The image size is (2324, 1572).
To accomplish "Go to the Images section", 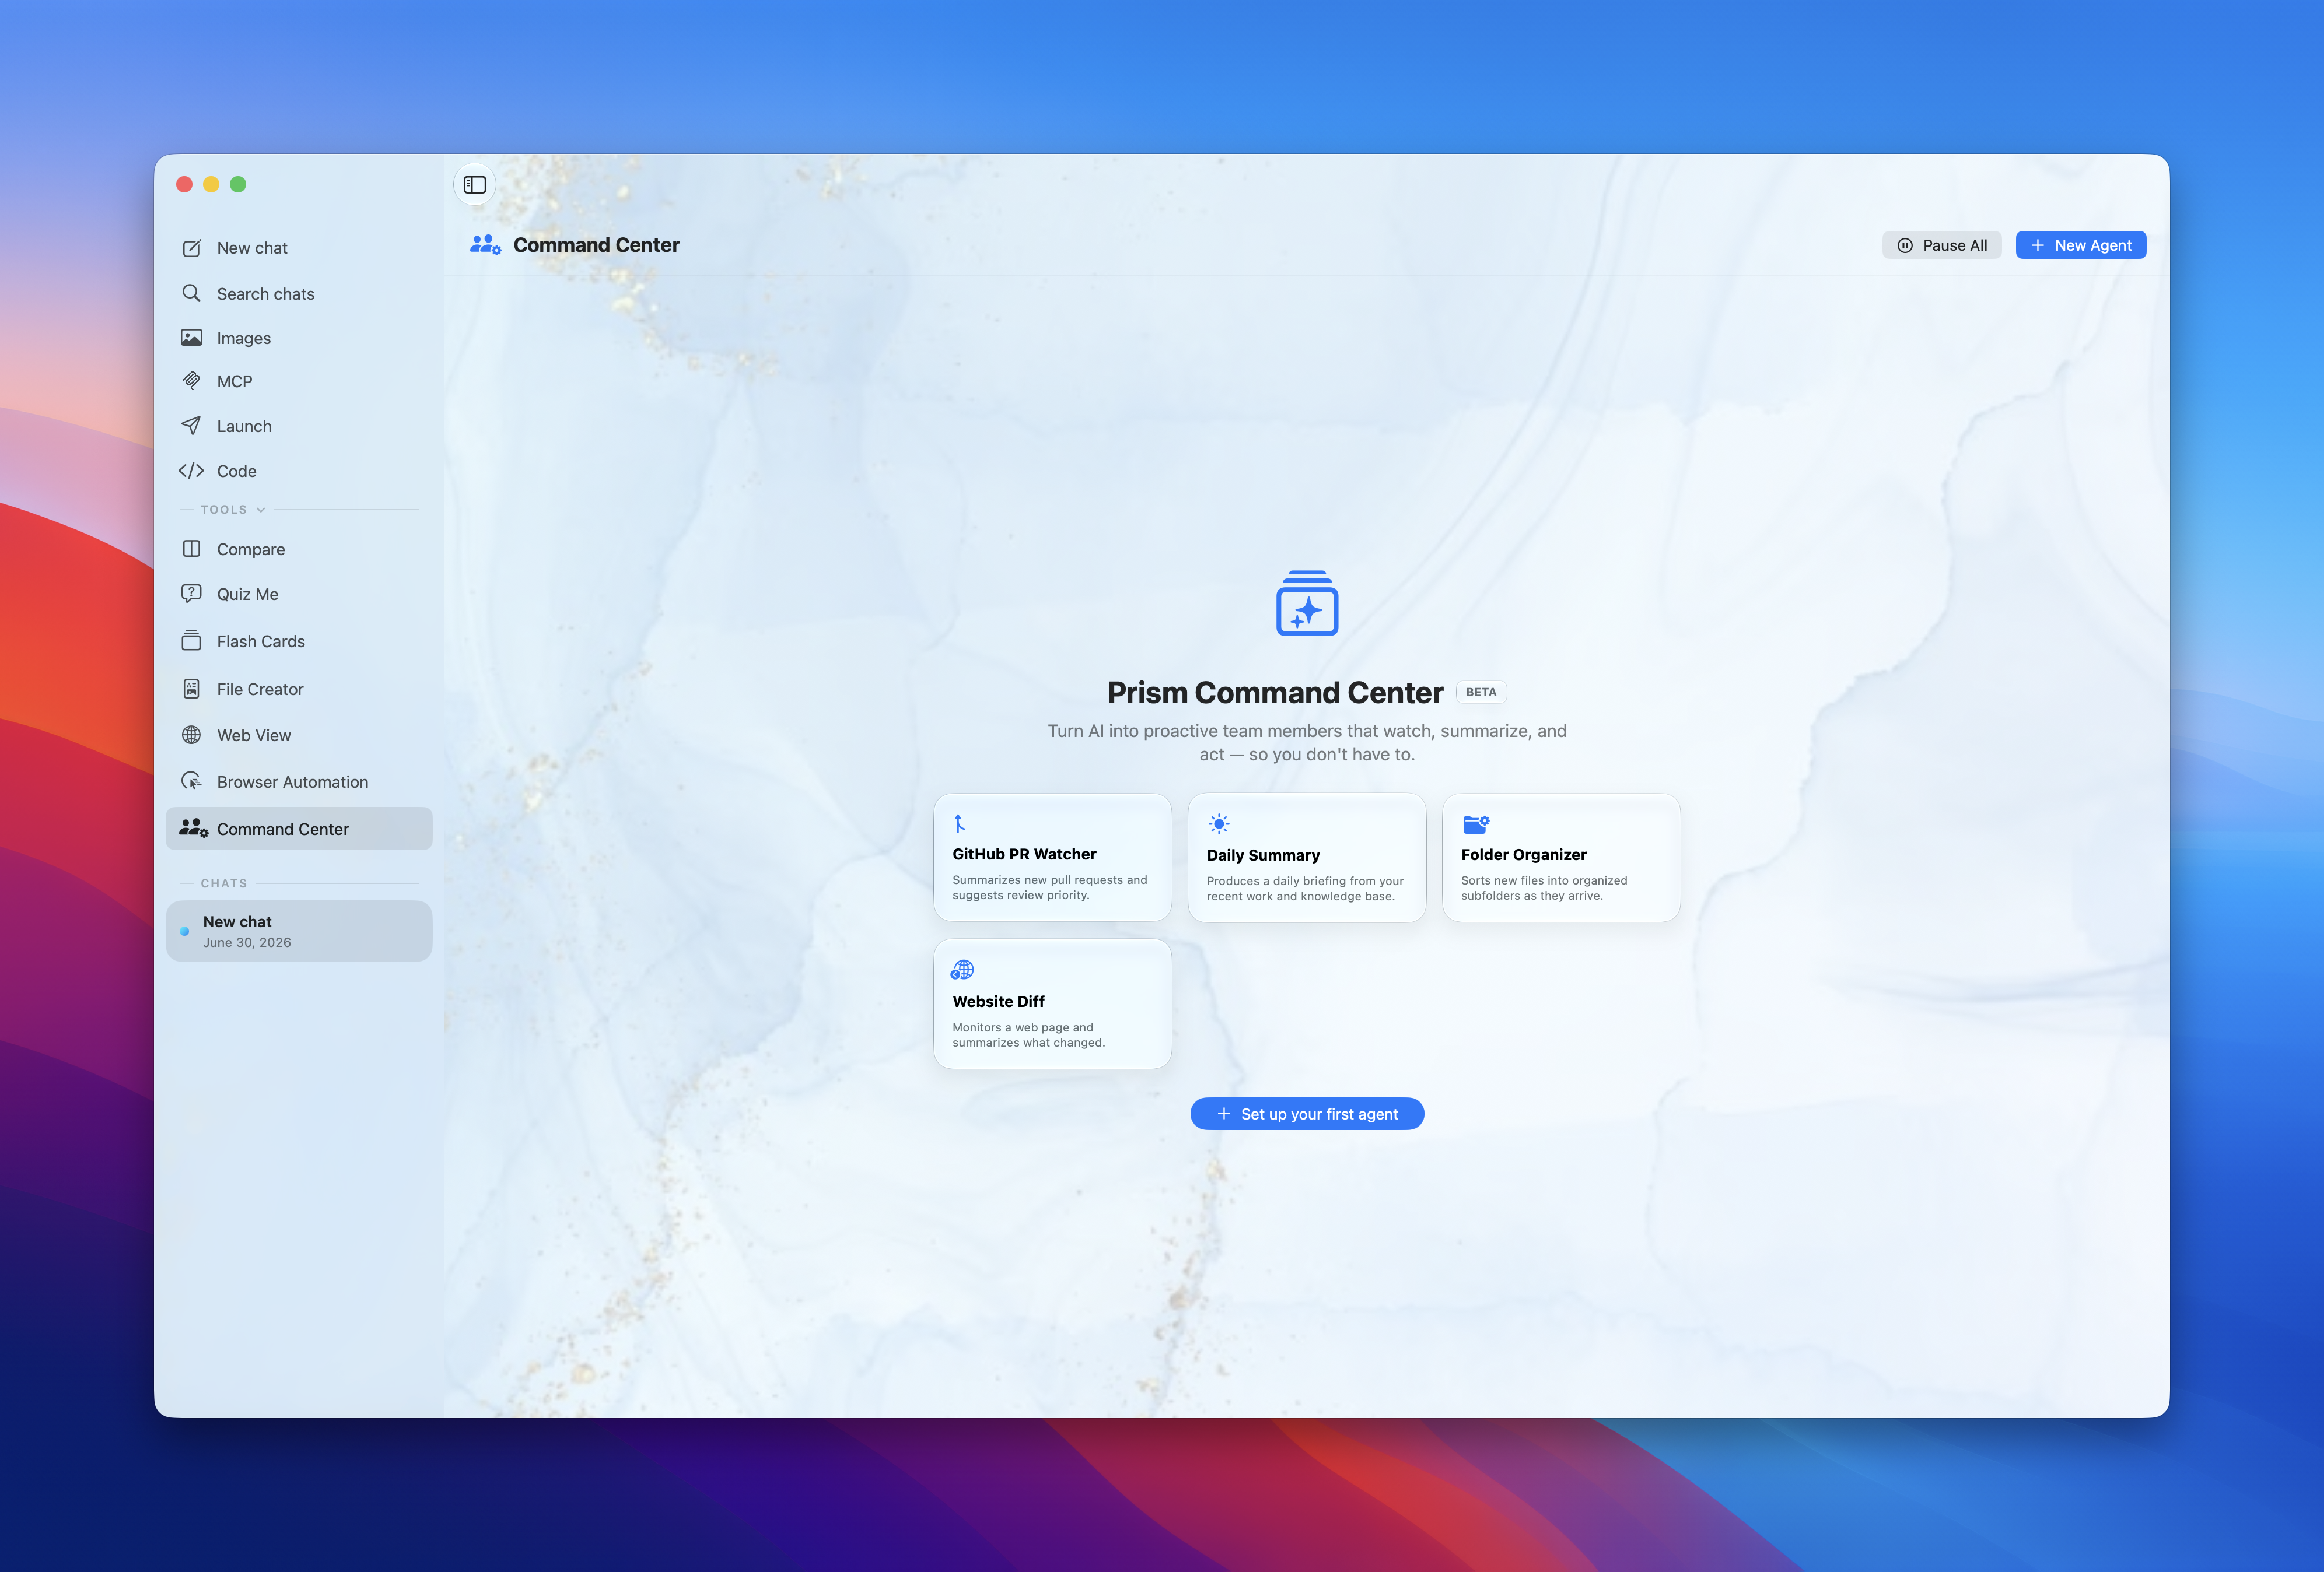I will 299,338.
